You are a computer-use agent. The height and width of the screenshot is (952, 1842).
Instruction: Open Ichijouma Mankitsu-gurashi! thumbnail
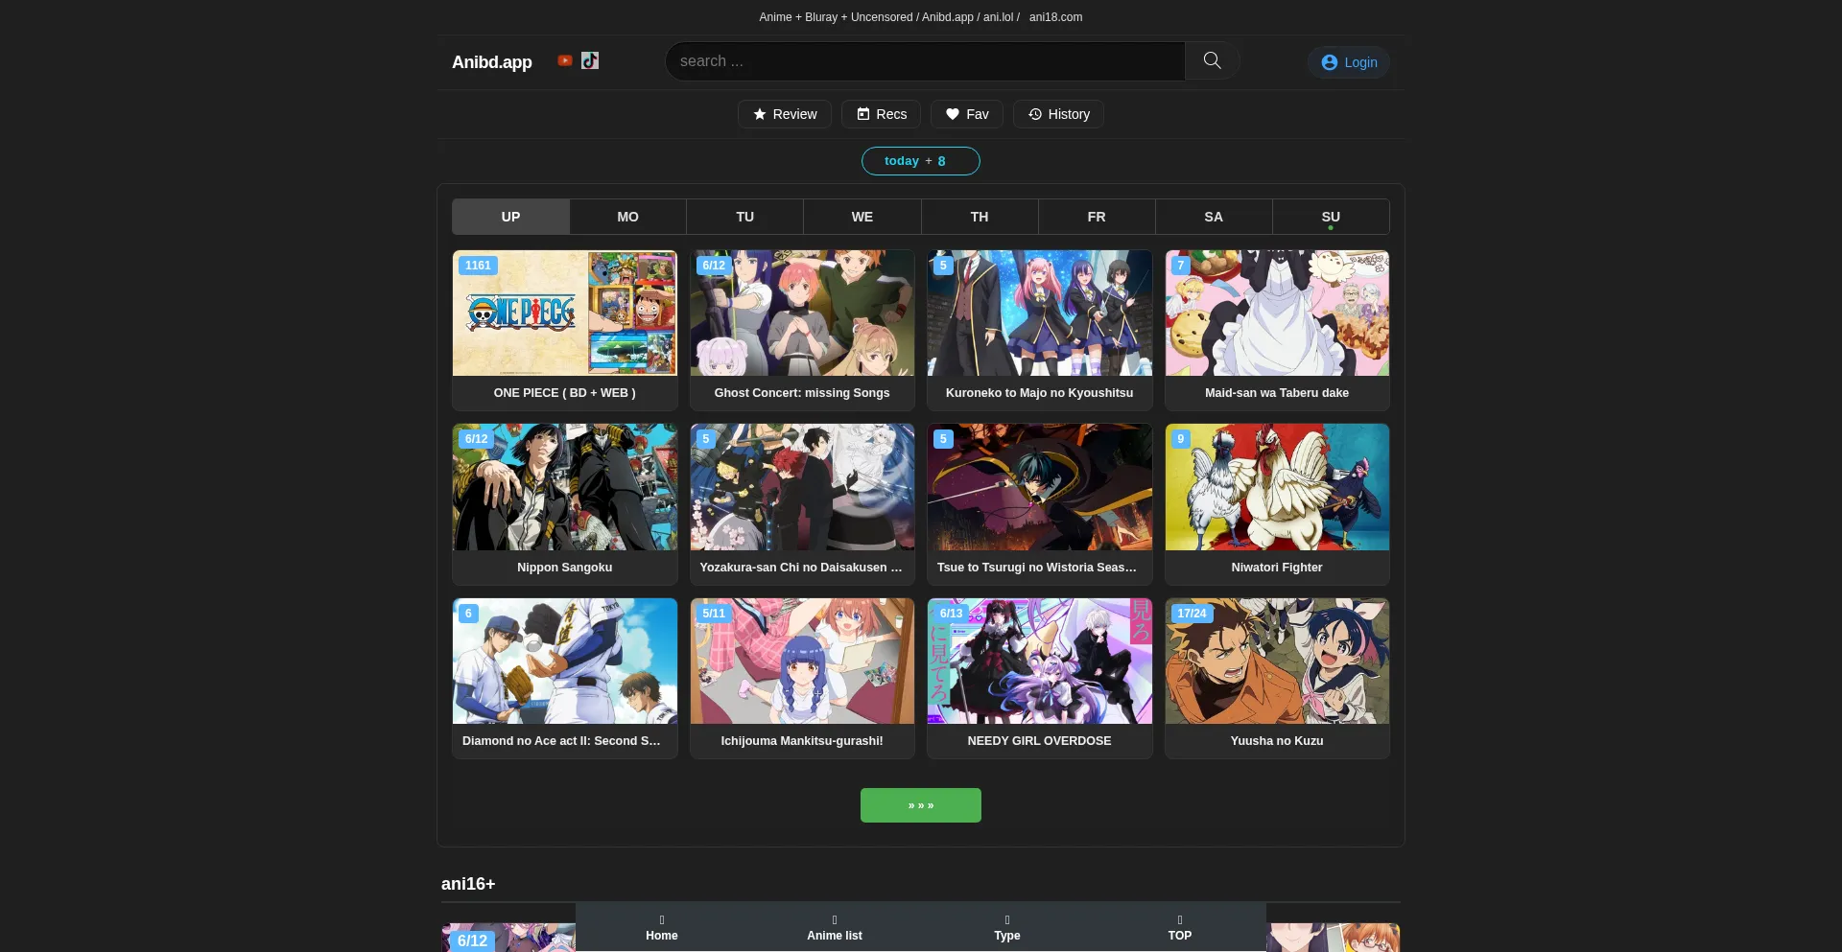[x=802, y=662]
